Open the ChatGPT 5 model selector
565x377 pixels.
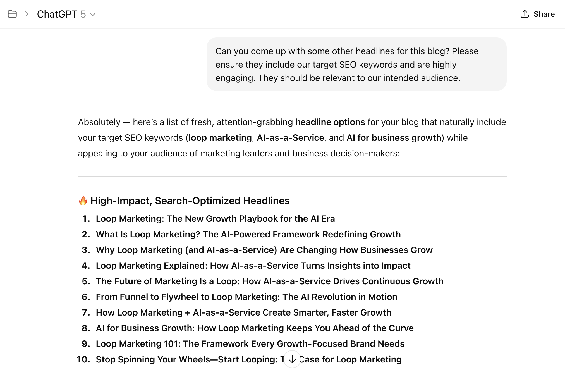(66, 14)
